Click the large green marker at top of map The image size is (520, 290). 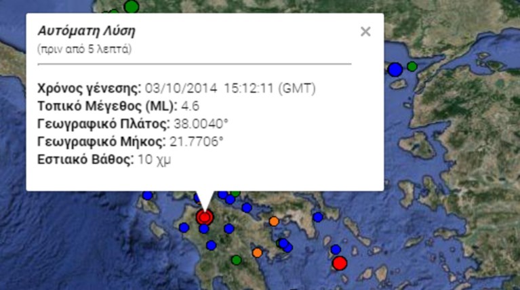pyautogui.click(x=132, y=6)
